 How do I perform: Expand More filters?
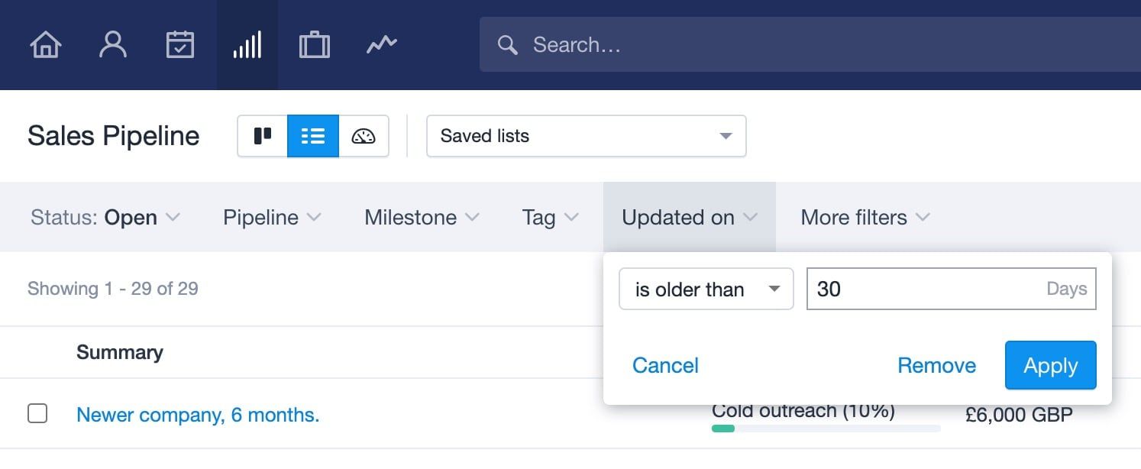click(865, 218)
